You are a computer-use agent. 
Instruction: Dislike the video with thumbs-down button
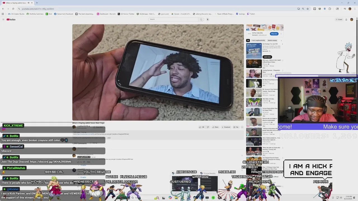coord(208,127)
